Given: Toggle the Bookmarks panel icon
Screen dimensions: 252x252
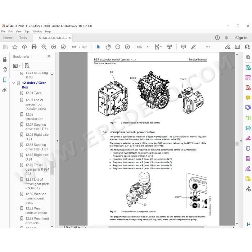Looking at the screenshot, I should click(5, 80).
